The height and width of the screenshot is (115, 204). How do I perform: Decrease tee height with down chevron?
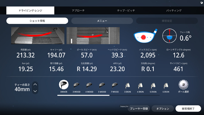(x=35, y=91)
